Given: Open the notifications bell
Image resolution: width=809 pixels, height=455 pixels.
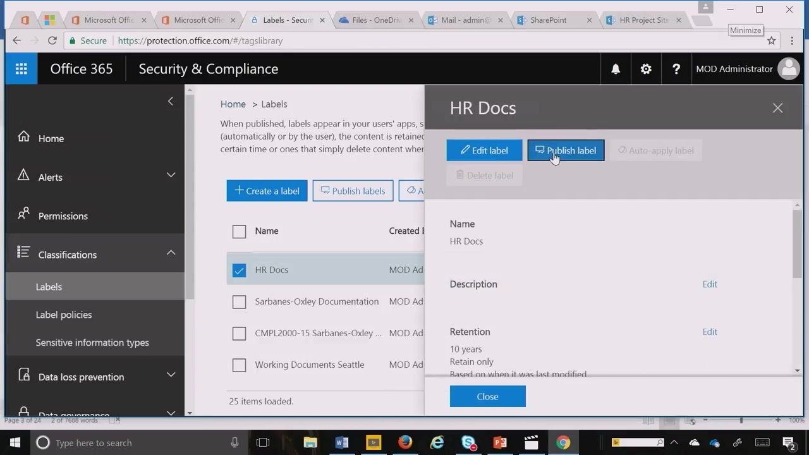Looking at the screenshot, I should pyautogui.click(x=616, y=69).
